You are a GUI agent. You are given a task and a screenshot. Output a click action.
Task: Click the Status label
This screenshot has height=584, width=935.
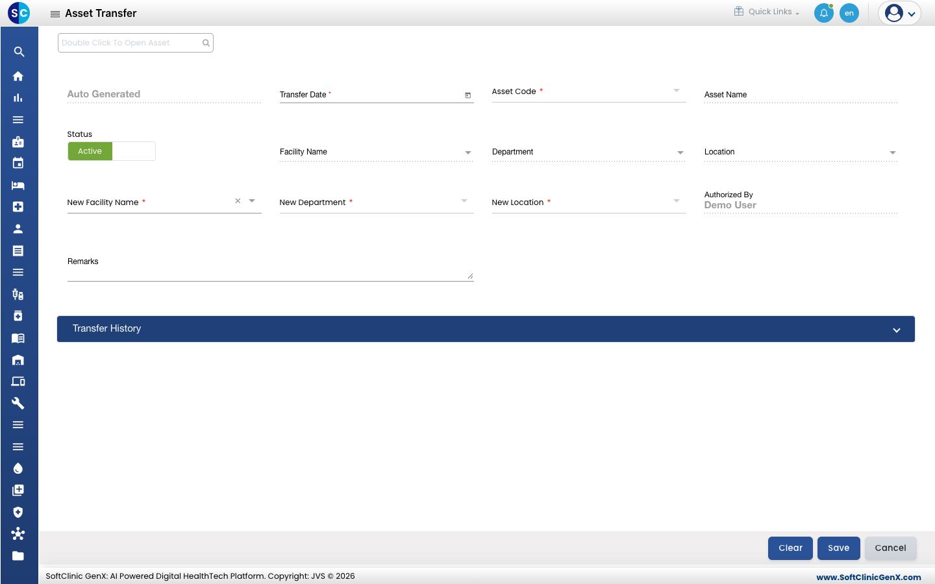point(80,134)
